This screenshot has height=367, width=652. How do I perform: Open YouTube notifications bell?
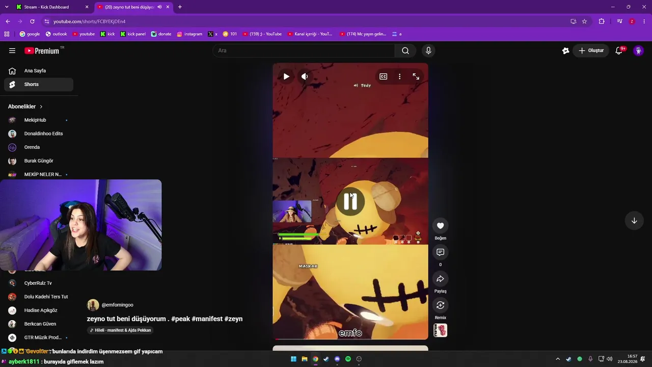coord(619,50)
